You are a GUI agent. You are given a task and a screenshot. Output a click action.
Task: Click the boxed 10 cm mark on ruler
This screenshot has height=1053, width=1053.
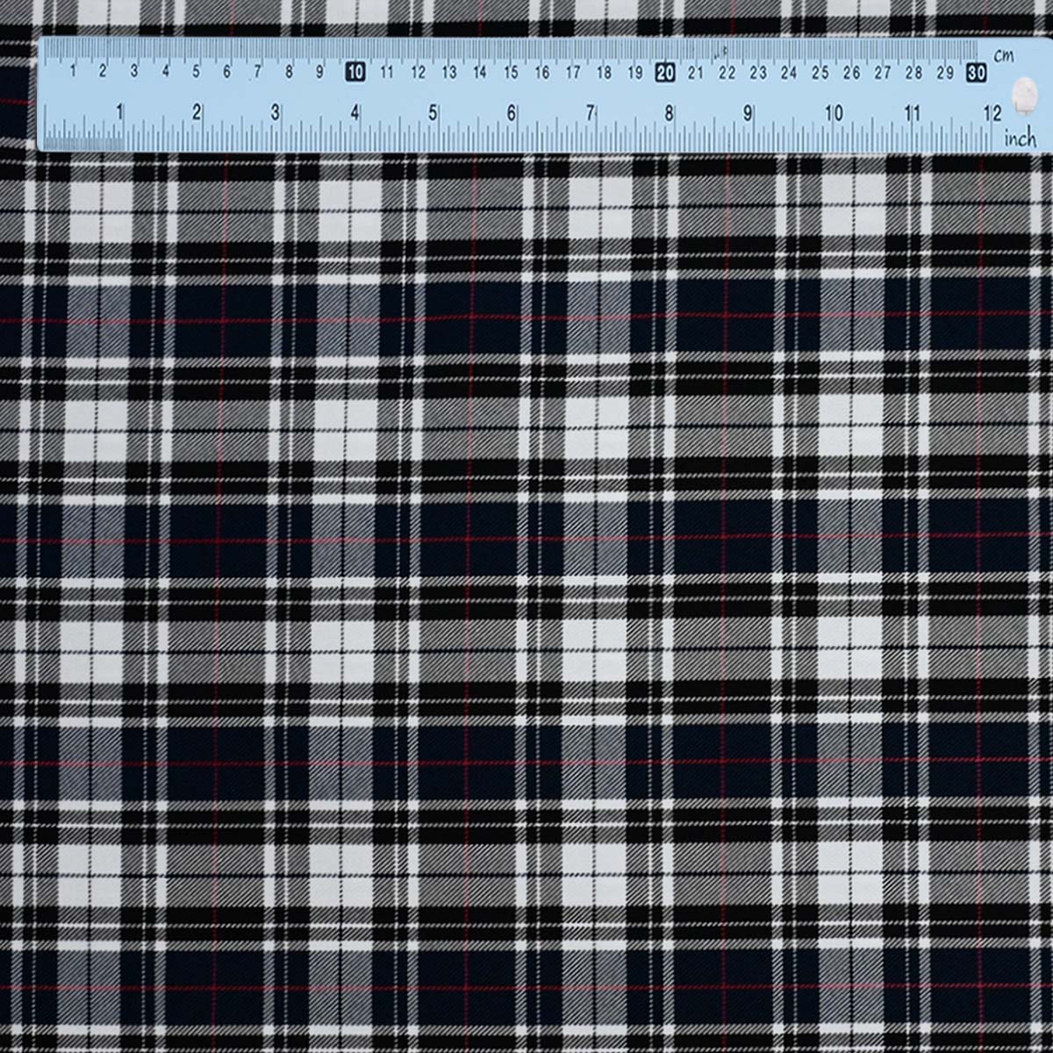[x=355, y=73]
